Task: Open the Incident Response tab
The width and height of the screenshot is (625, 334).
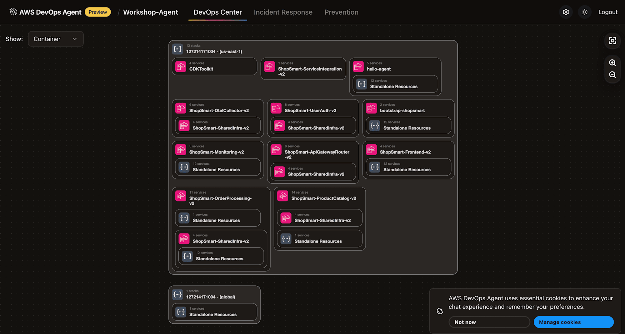Action: [283, 12]
